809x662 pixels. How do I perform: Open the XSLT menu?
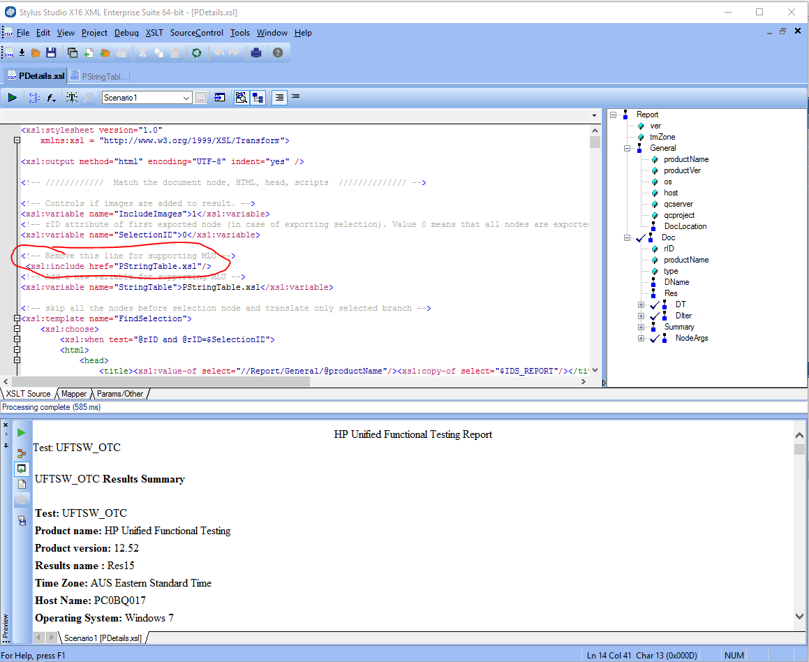tap(154, 33)
